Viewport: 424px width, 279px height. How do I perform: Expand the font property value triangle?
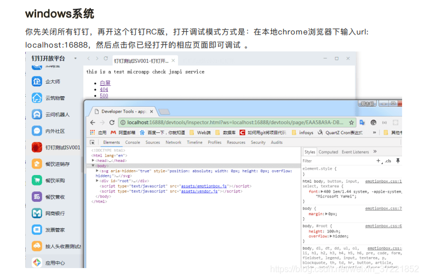[x=322, y=191]
